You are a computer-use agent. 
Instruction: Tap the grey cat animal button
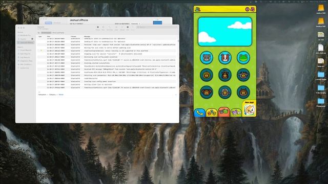coord(207,58)
